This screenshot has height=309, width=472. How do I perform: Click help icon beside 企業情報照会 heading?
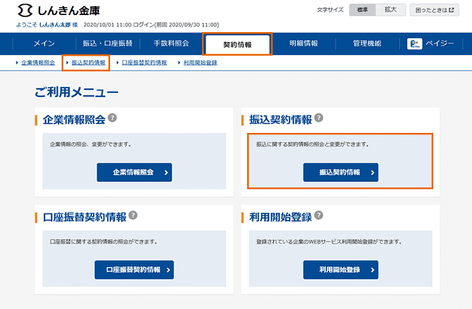click(x=113, y=118)
